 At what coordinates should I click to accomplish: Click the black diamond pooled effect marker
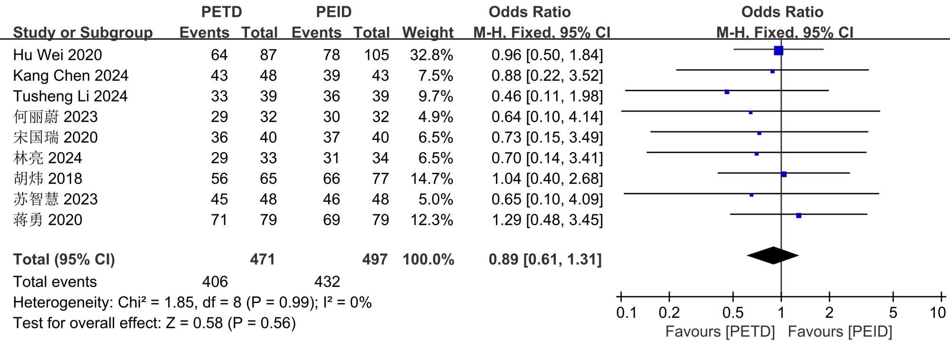click(x=773, y=256)
